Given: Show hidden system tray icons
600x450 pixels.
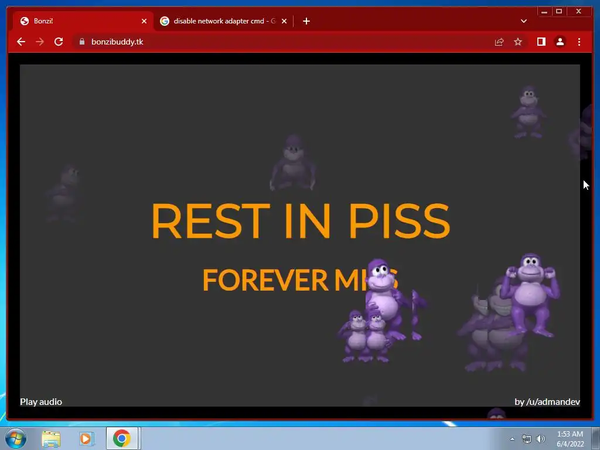Looking at the screenshot, I should click(x=512, y=439).
